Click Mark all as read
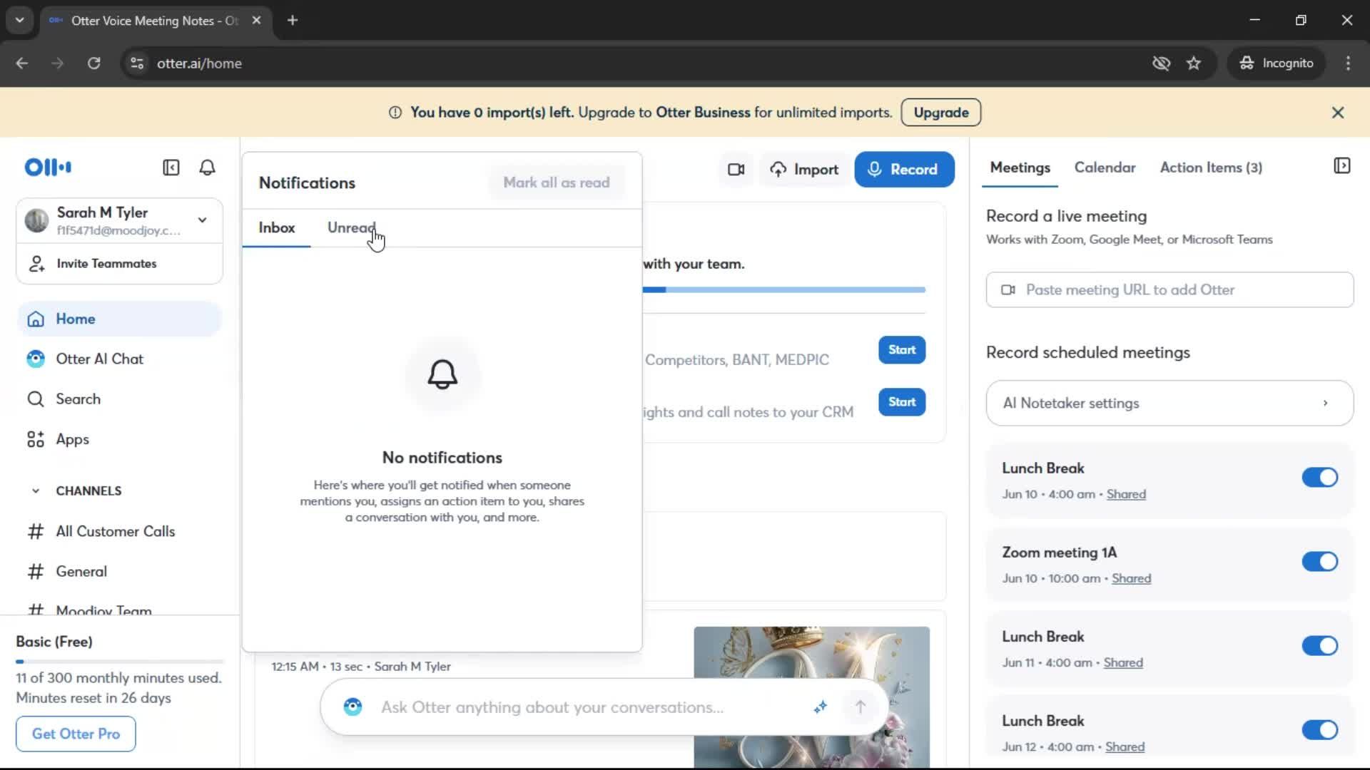The width and height of the screenshot is (1370, 770). pyautogui.click(x=557, y=183)
